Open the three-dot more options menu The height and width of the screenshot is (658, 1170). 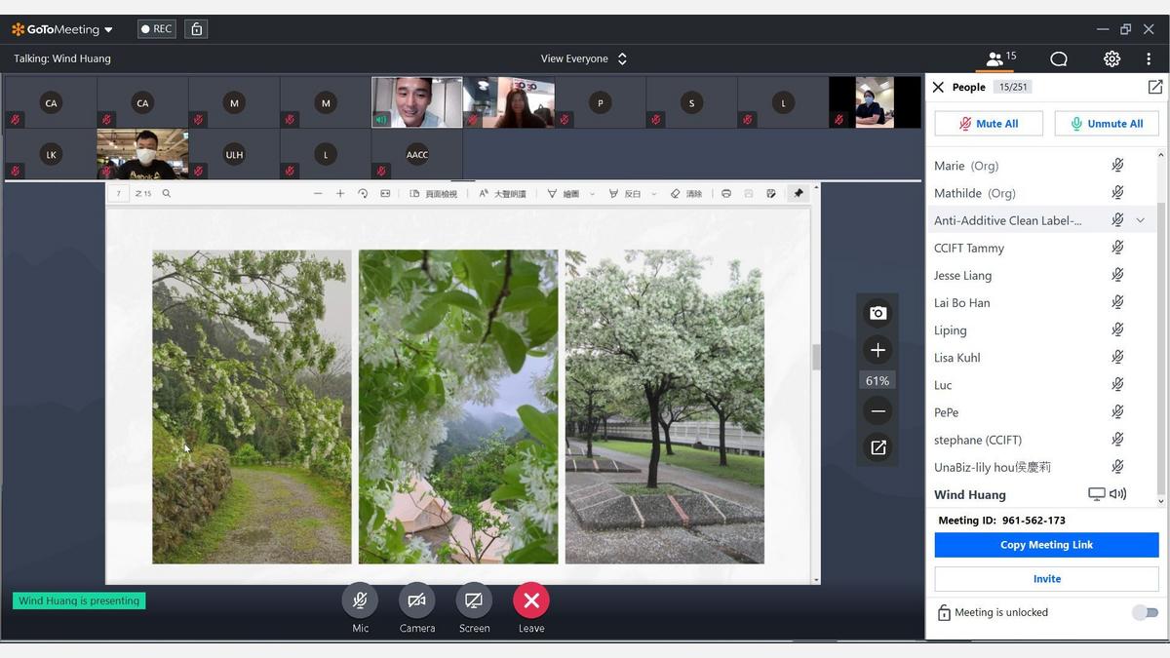1149,59
